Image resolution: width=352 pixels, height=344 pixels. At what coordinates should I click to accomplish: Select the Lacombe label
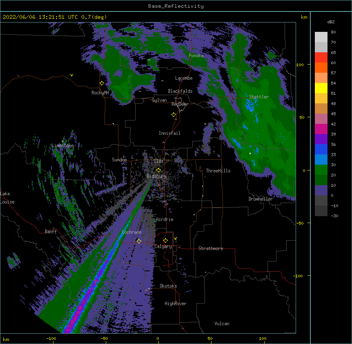point(184,78)
